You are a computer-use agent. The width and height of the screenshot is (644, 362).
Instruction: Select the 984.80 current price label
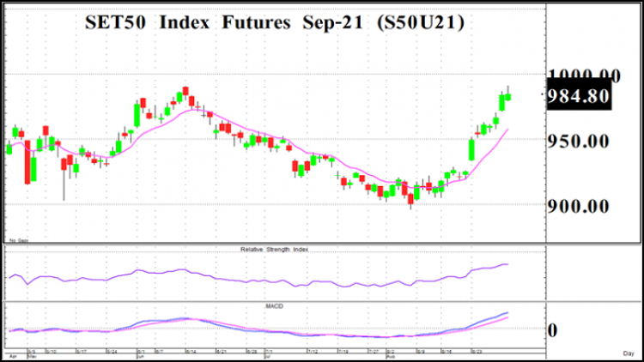pos(579,96)
